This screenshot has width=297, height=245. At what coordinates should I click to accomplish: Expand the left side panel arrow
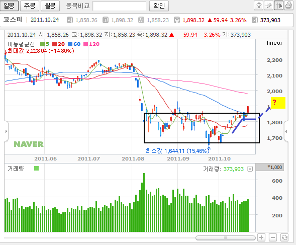[x=6, y=131]
